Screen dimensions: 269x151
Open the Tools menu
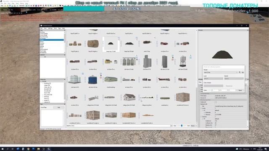click(55, 28)
